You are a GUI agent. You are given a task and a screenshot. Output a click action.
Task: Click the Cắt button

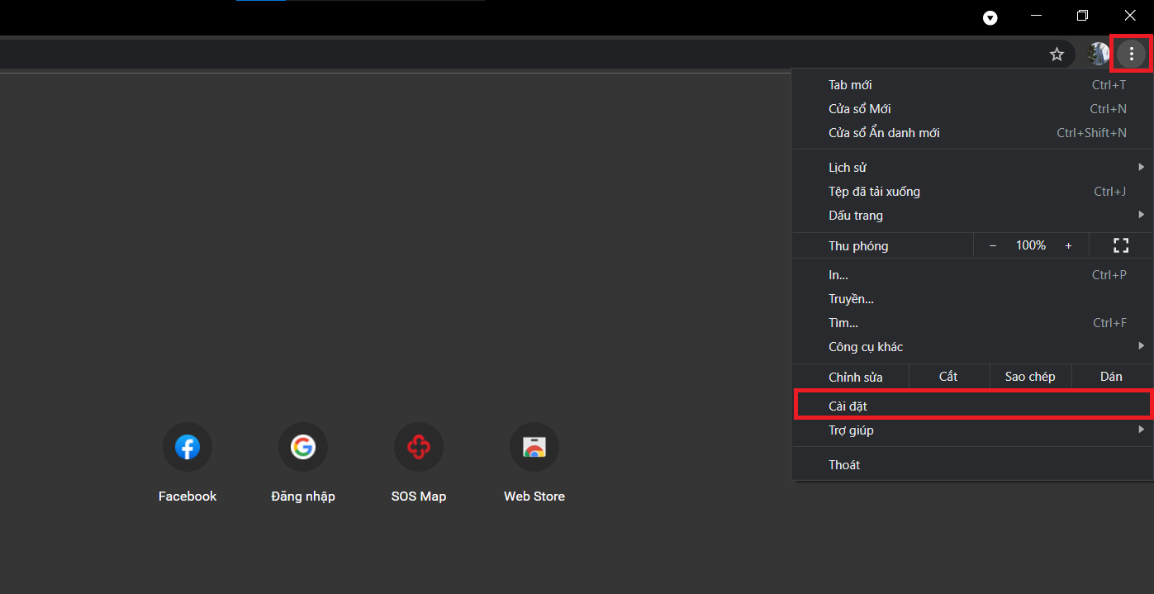pos(948,377)
